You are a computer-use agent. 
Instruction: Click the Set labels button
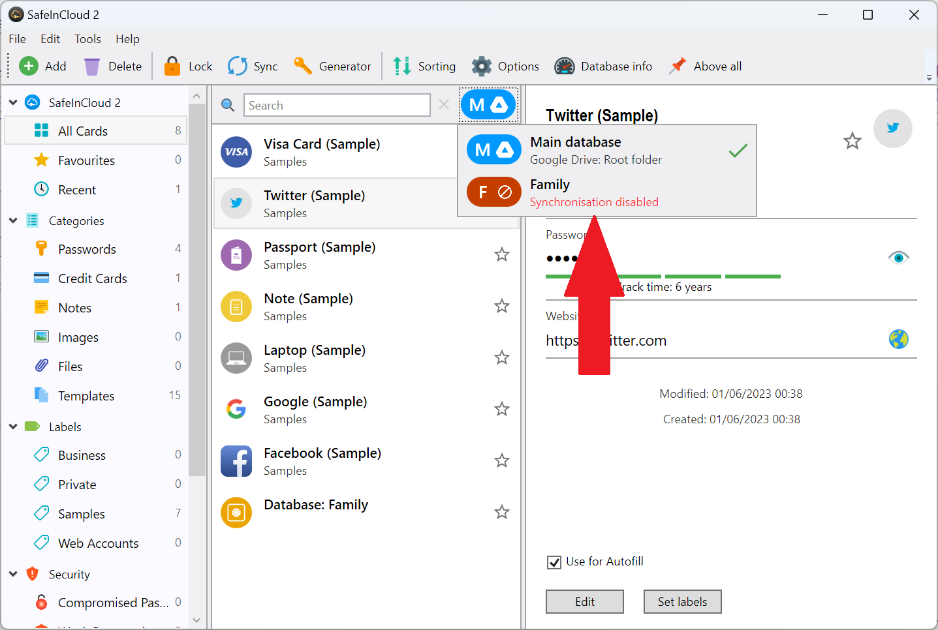[683, 602]
